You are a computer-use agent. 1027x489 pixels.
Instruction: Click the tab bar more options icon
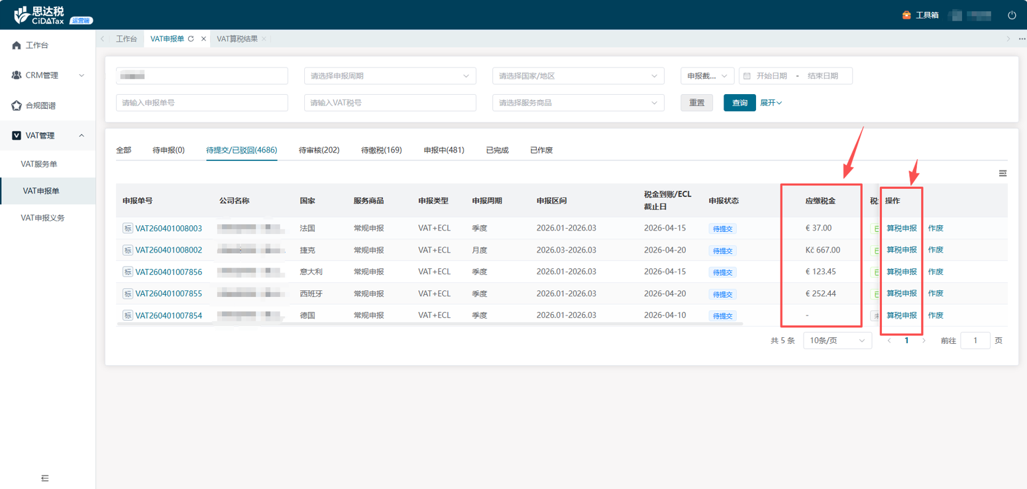(1022, 39)
